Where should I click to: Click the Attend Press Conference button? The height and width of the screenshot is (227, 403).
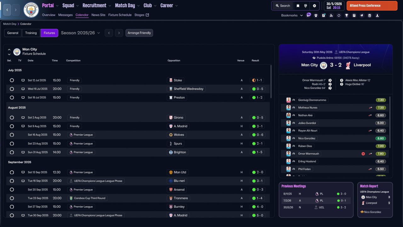coord(372,6)
